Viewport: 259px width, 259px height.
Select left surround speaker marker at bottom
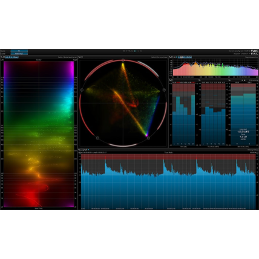click(97, 138)
